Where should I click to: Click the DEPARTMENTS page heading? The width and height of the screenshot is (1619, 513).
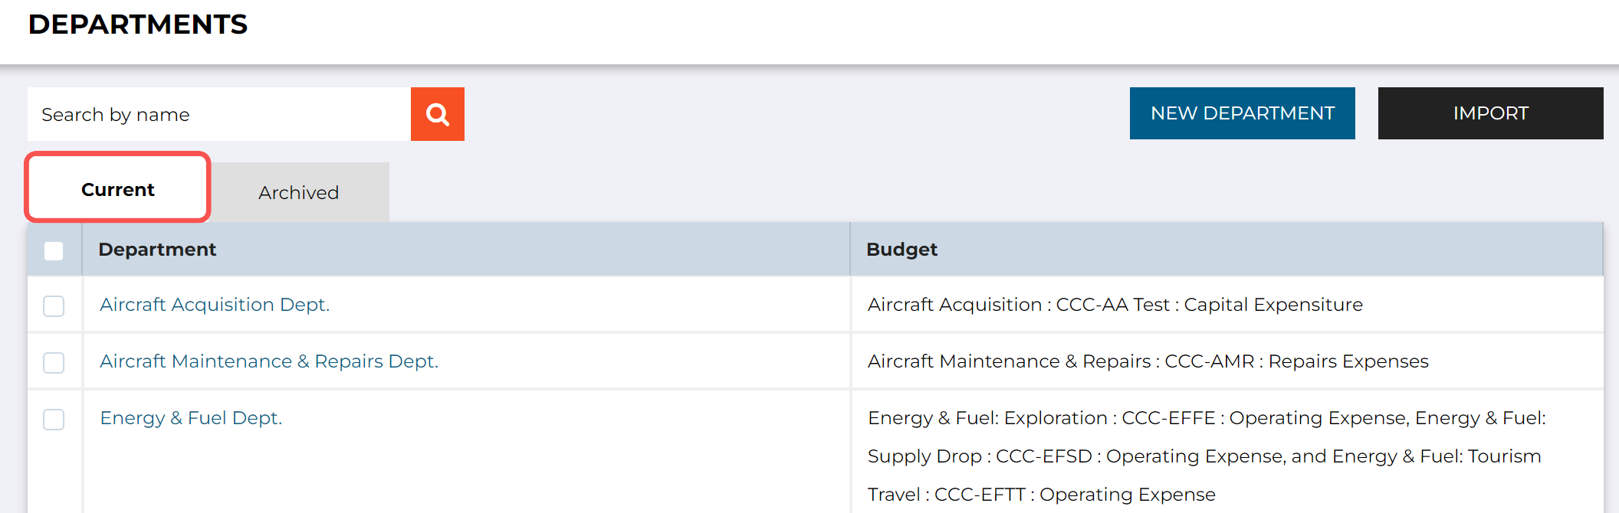click(x=138, y=25)
